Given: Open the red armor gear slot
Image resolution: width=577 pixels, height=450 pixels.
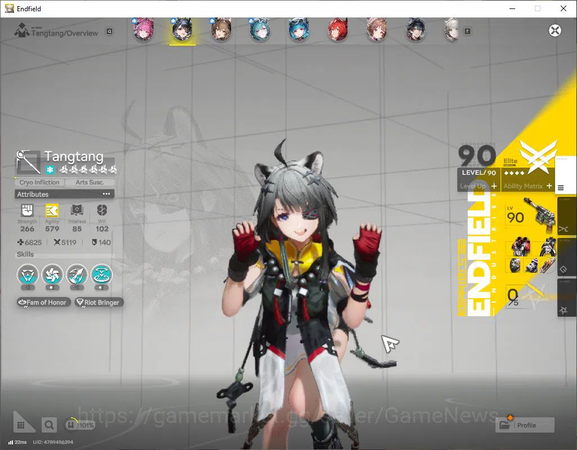Looking at the screenshot, I should 520,246.
